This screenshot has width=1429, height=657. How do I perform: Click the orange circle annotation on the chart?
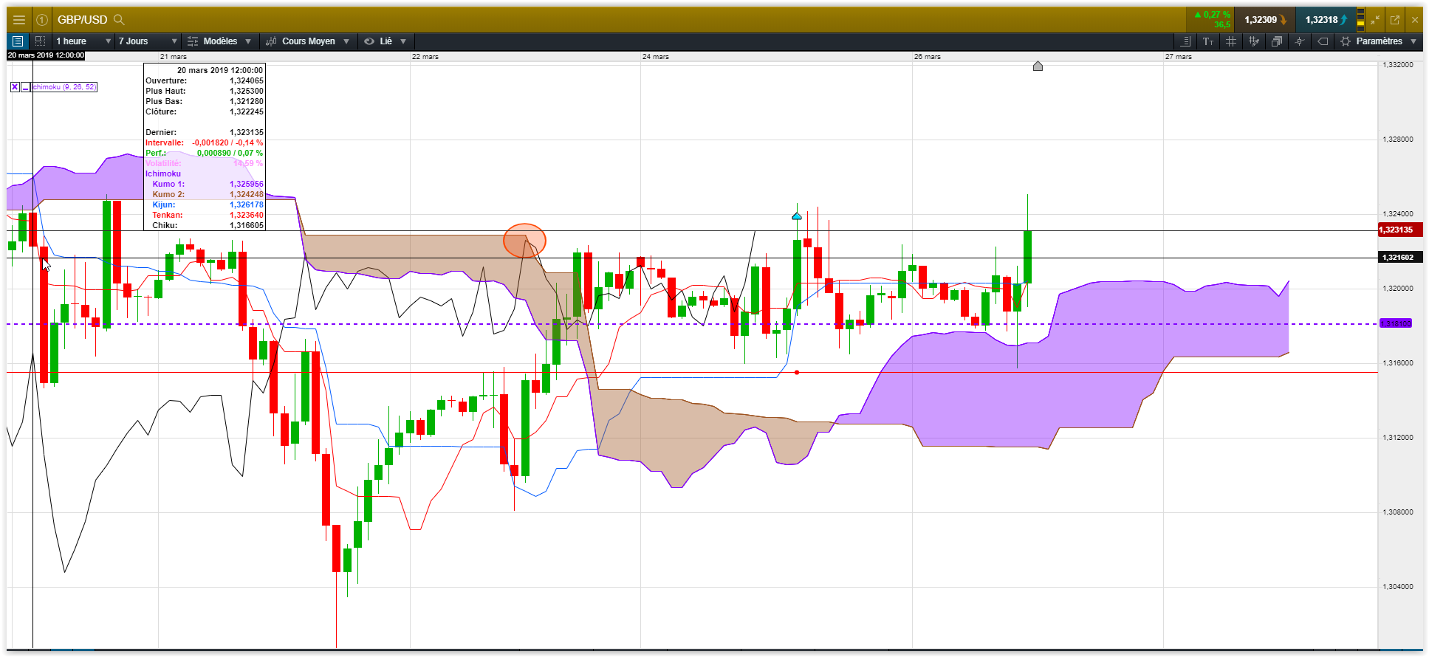coord(524,241)
